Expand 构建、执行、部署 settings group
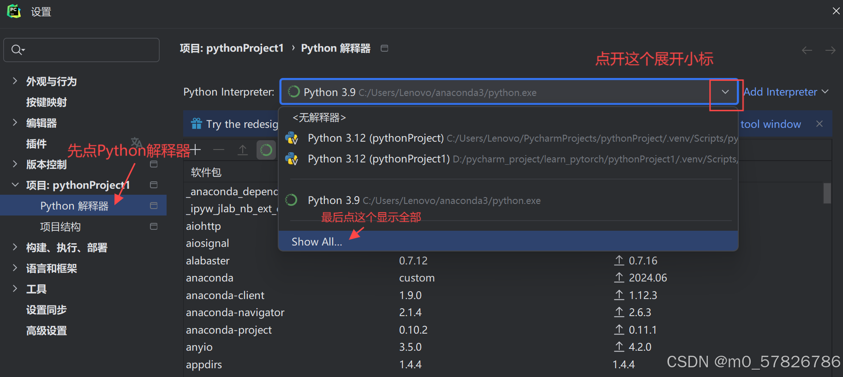 point(15,247)
